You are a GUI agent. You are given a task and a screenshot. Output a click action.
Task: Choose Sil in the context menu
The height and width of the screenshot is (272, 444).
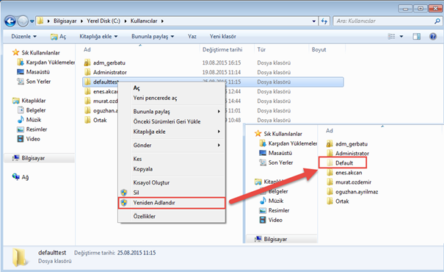click(172, 193)
